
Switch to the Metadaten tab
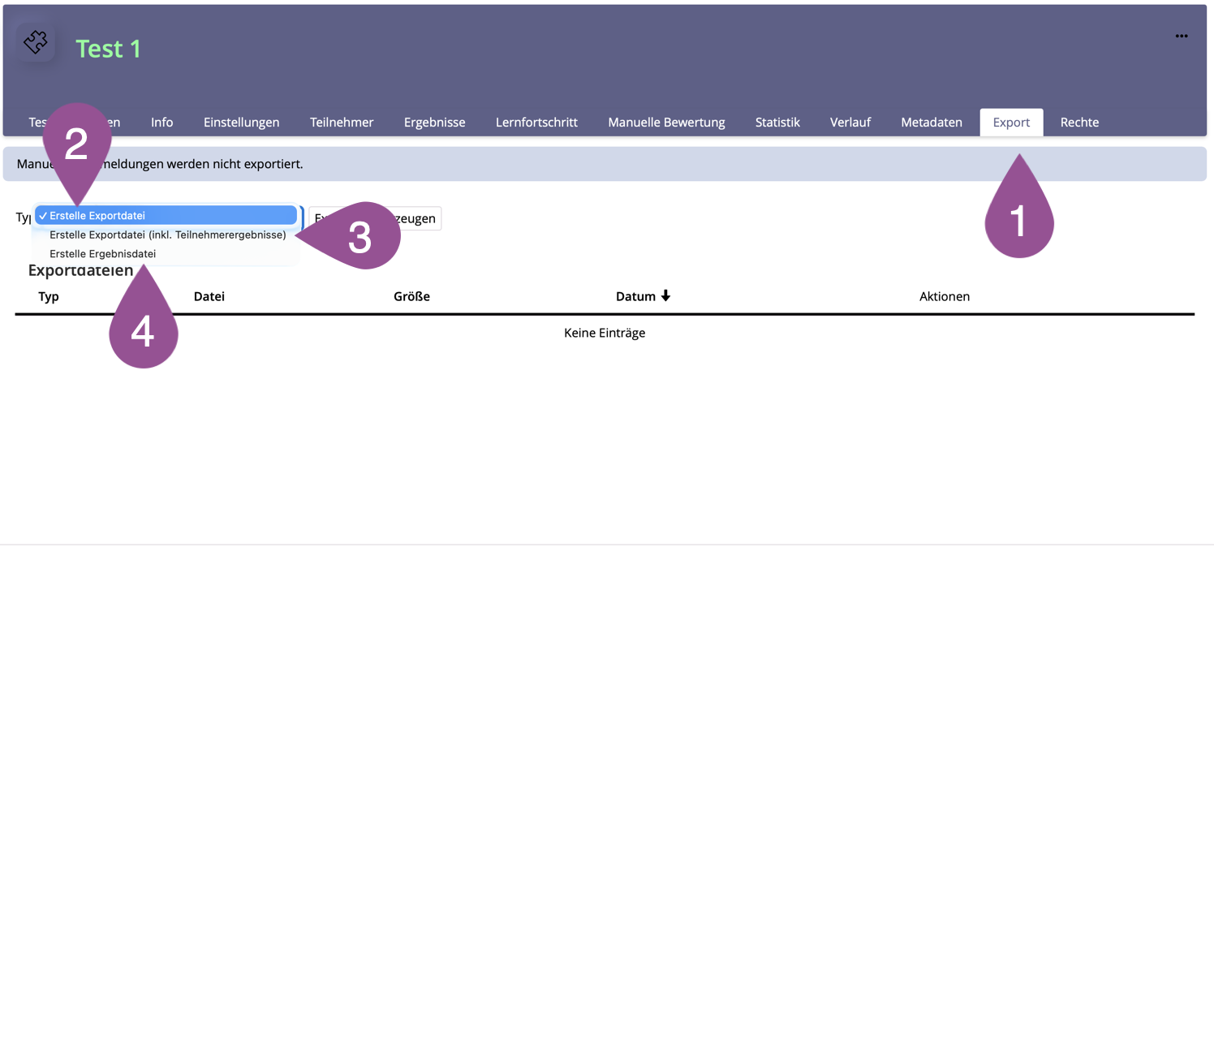coord(931,123)
